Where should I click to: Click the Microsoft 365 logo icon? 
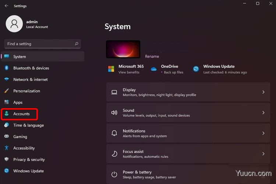(x=111, y=69)
